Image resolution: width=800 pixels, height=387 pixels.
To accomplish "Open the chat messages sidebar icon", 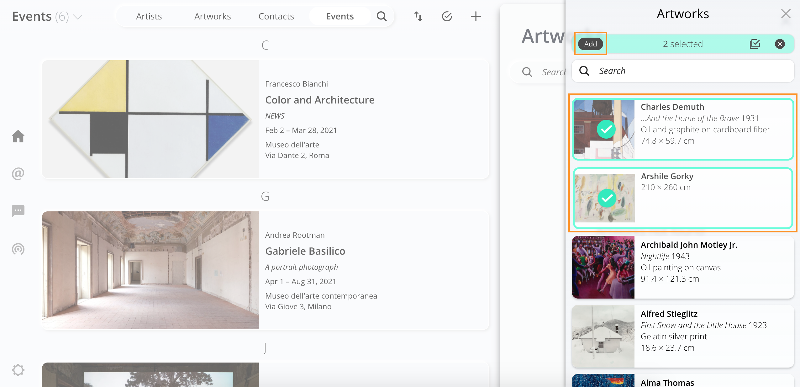I will coord(18,211).
